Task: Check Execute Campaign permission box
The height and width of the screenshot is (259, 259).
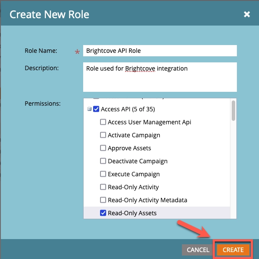Action: pyautogui.click(x=103, y=174)
